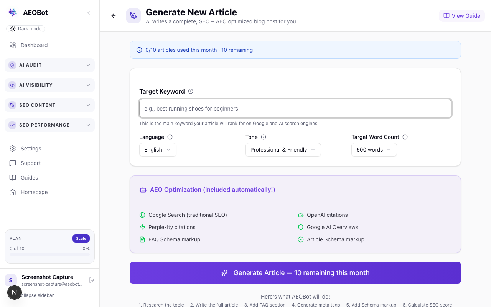Expand the AI VISIBILITY section

(49, 85)
